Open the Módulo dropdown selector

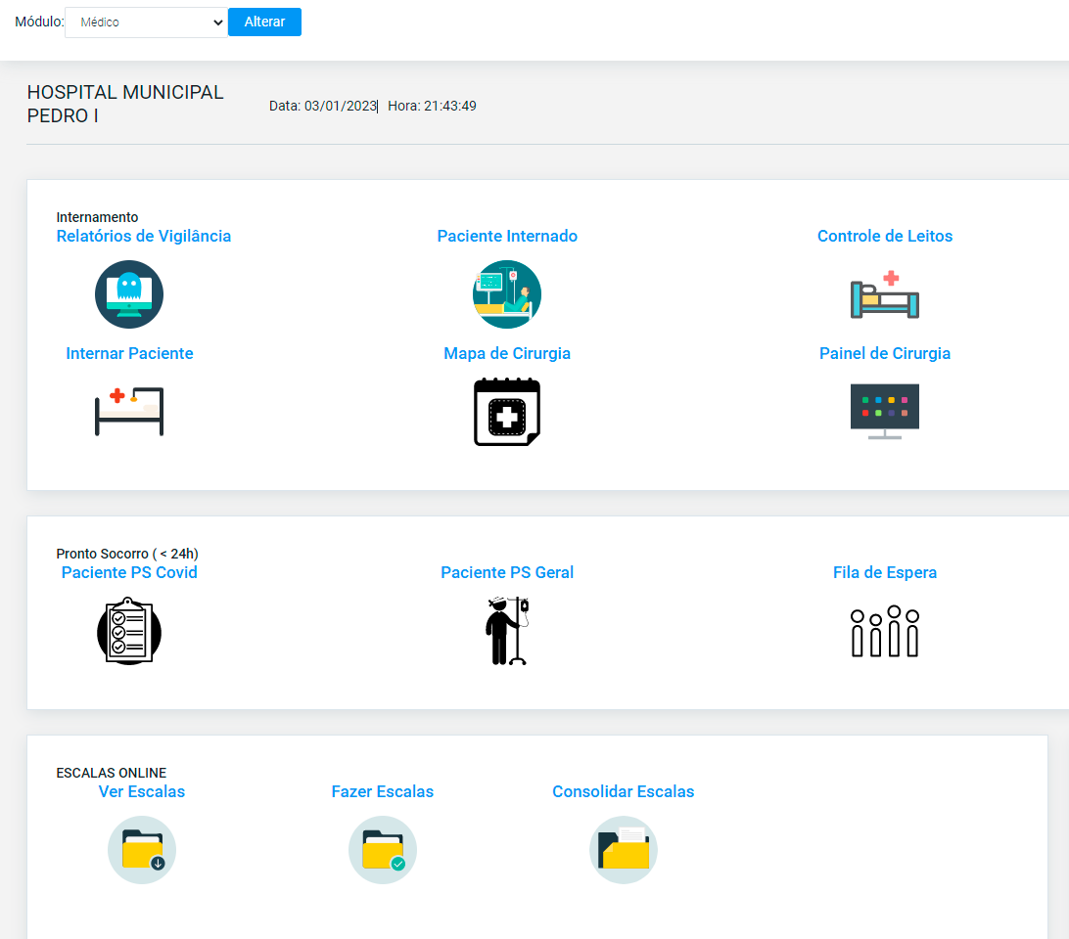point(146,22)
